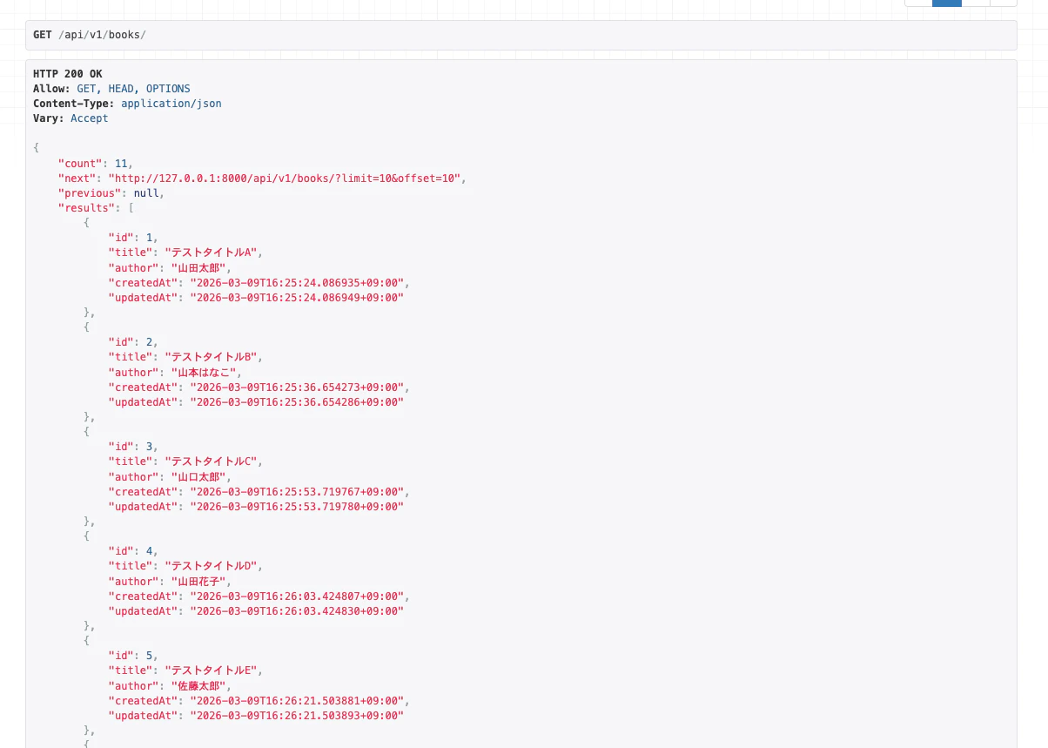Viewport: 1048px width, 748px height.
Task: Click the "id": 5 line
Action: click(133, 656)
